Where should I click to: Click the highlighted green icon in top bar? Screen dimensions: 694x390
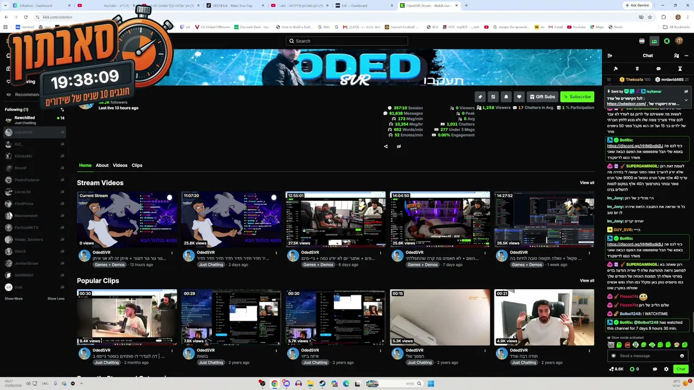[x=654, y=41]
